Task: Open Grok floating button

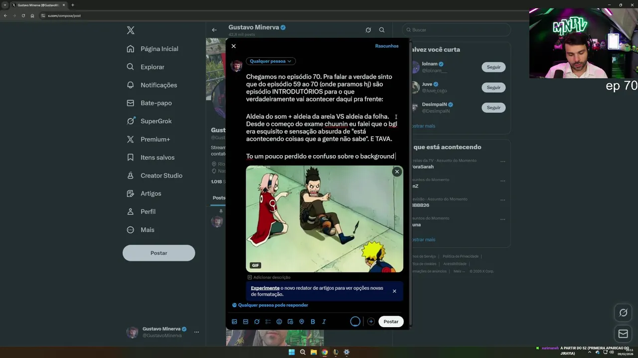Action: pyautogui.click(x=623, y=313)
